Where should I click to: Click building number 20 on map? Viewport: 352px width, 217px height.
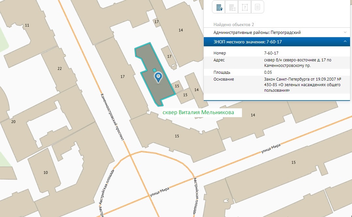click(x=13, y=122)
